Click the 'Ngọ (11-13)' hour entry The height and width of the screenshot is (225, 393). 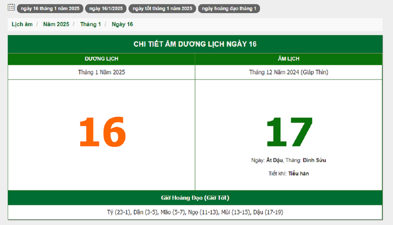pos(203,212)
